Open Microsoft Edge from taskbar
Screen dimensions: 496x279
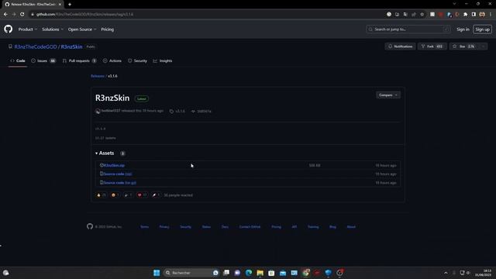coord(249,273)
